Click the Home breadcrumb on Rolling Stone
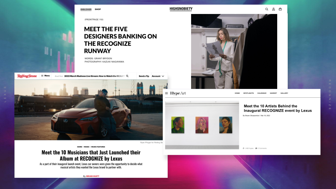 pos(79,147)
